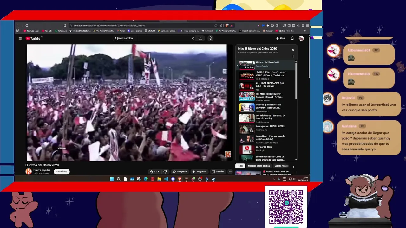
Task: Play Full Moon Full Life (Cover) item
Action: tap(266, 97)
